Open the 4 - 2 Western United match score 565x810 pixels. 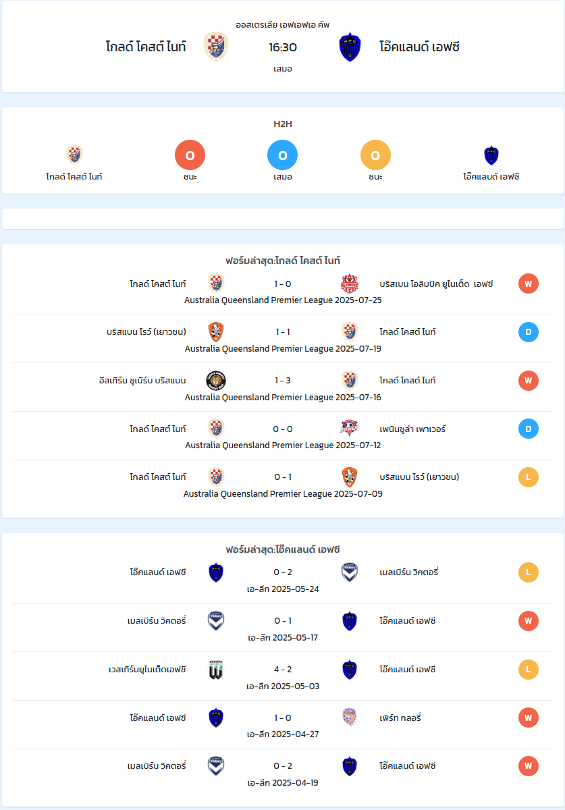coord(283,670)
